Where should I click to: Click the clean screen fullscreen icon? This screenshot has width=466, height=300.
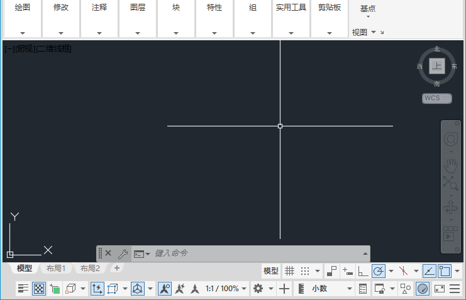click(x=439, y=289)
